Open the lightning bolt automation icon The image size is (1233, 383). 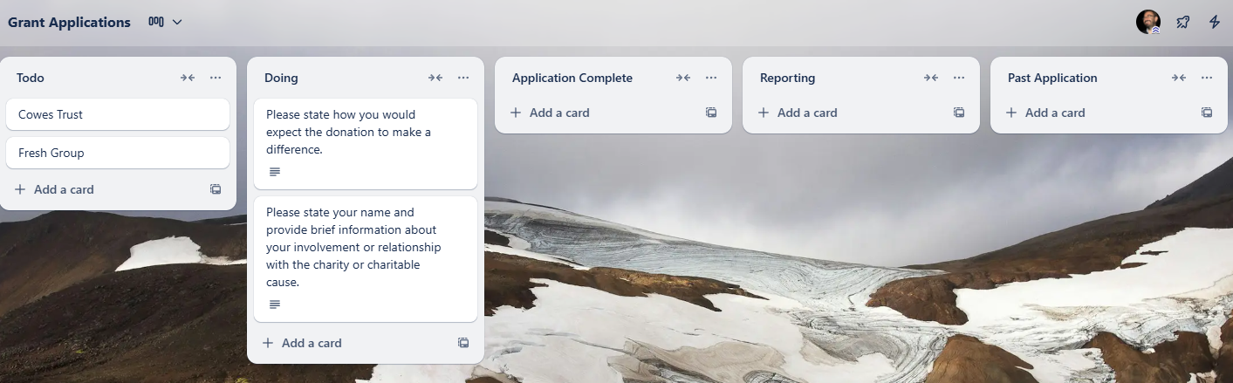1215,22
